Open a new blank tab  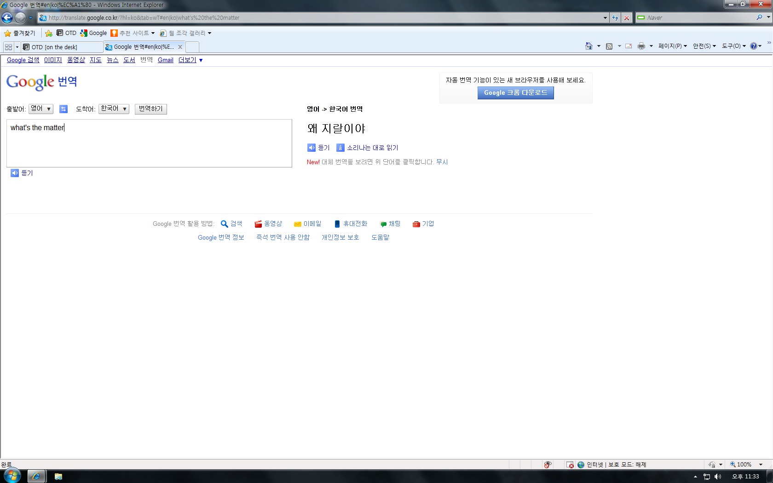pyautogui.click(x=192, y=47)
